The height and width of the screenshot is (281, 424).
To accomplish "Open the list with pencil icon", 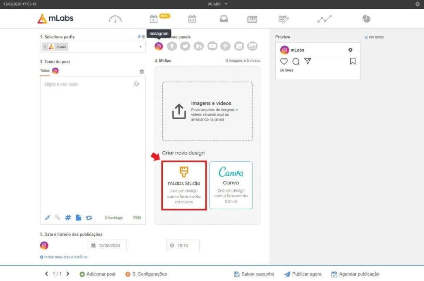I will click(283, 19).
